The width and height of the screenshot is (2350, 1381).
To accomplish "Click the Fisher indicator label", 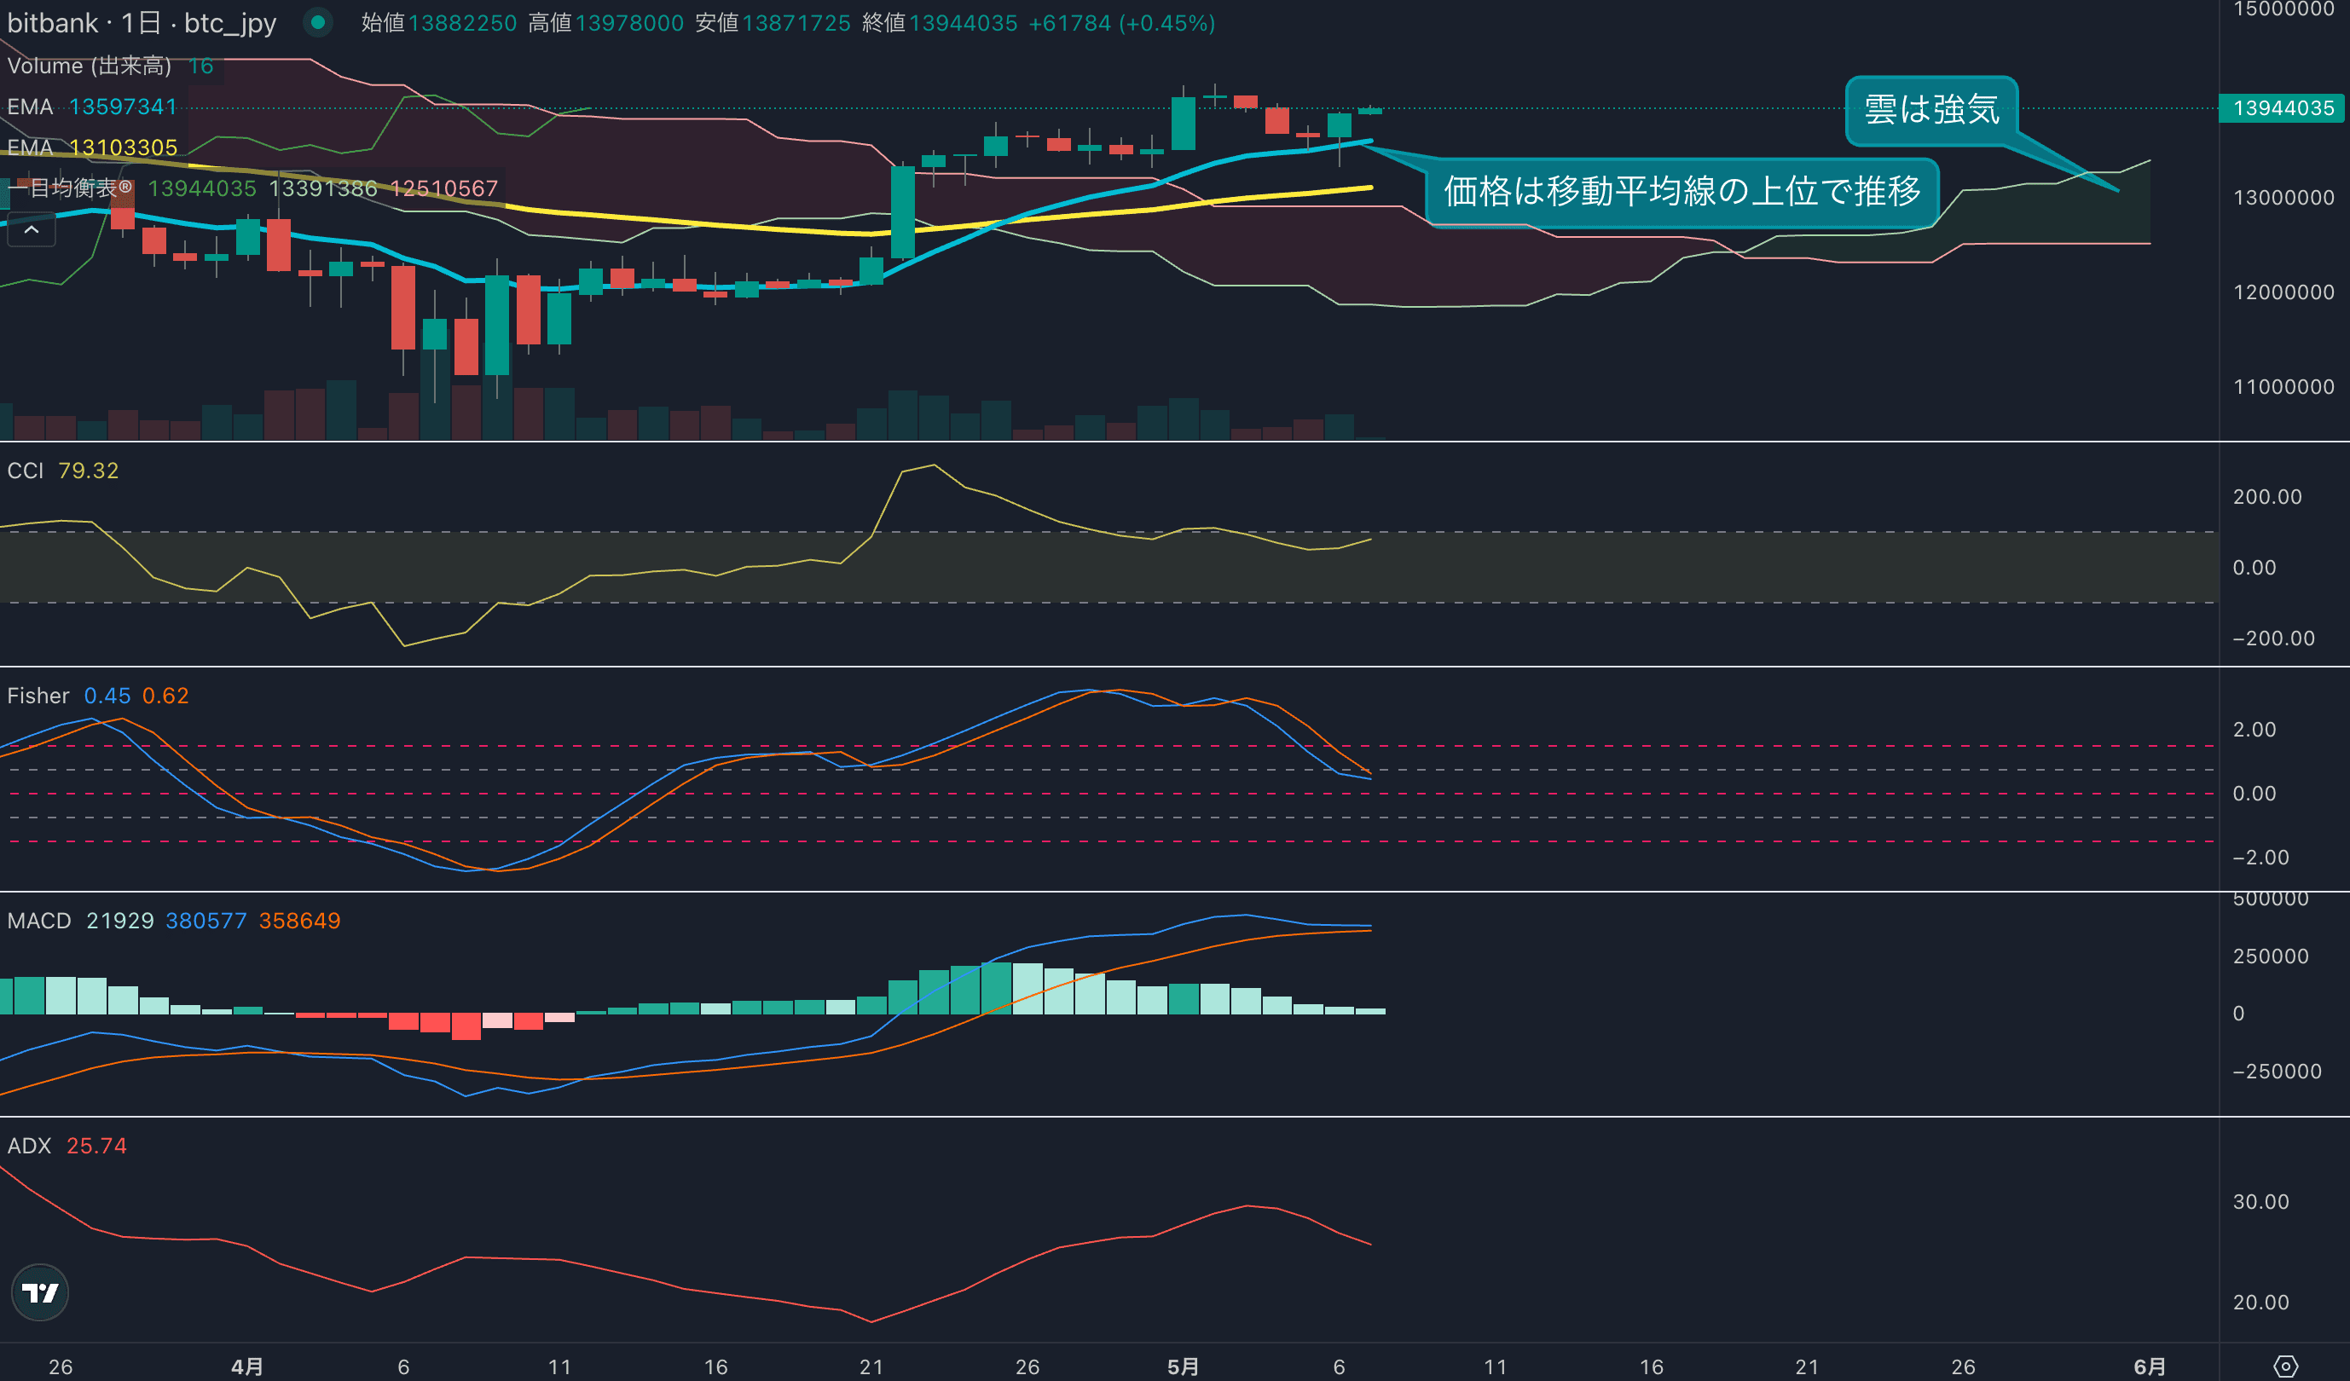I will pos(38,696).
